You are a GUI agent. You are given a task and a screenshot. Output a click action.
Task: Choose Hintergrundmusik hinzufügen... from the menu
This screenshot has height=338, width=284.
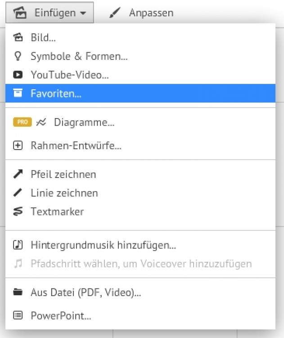click(103, 245)
